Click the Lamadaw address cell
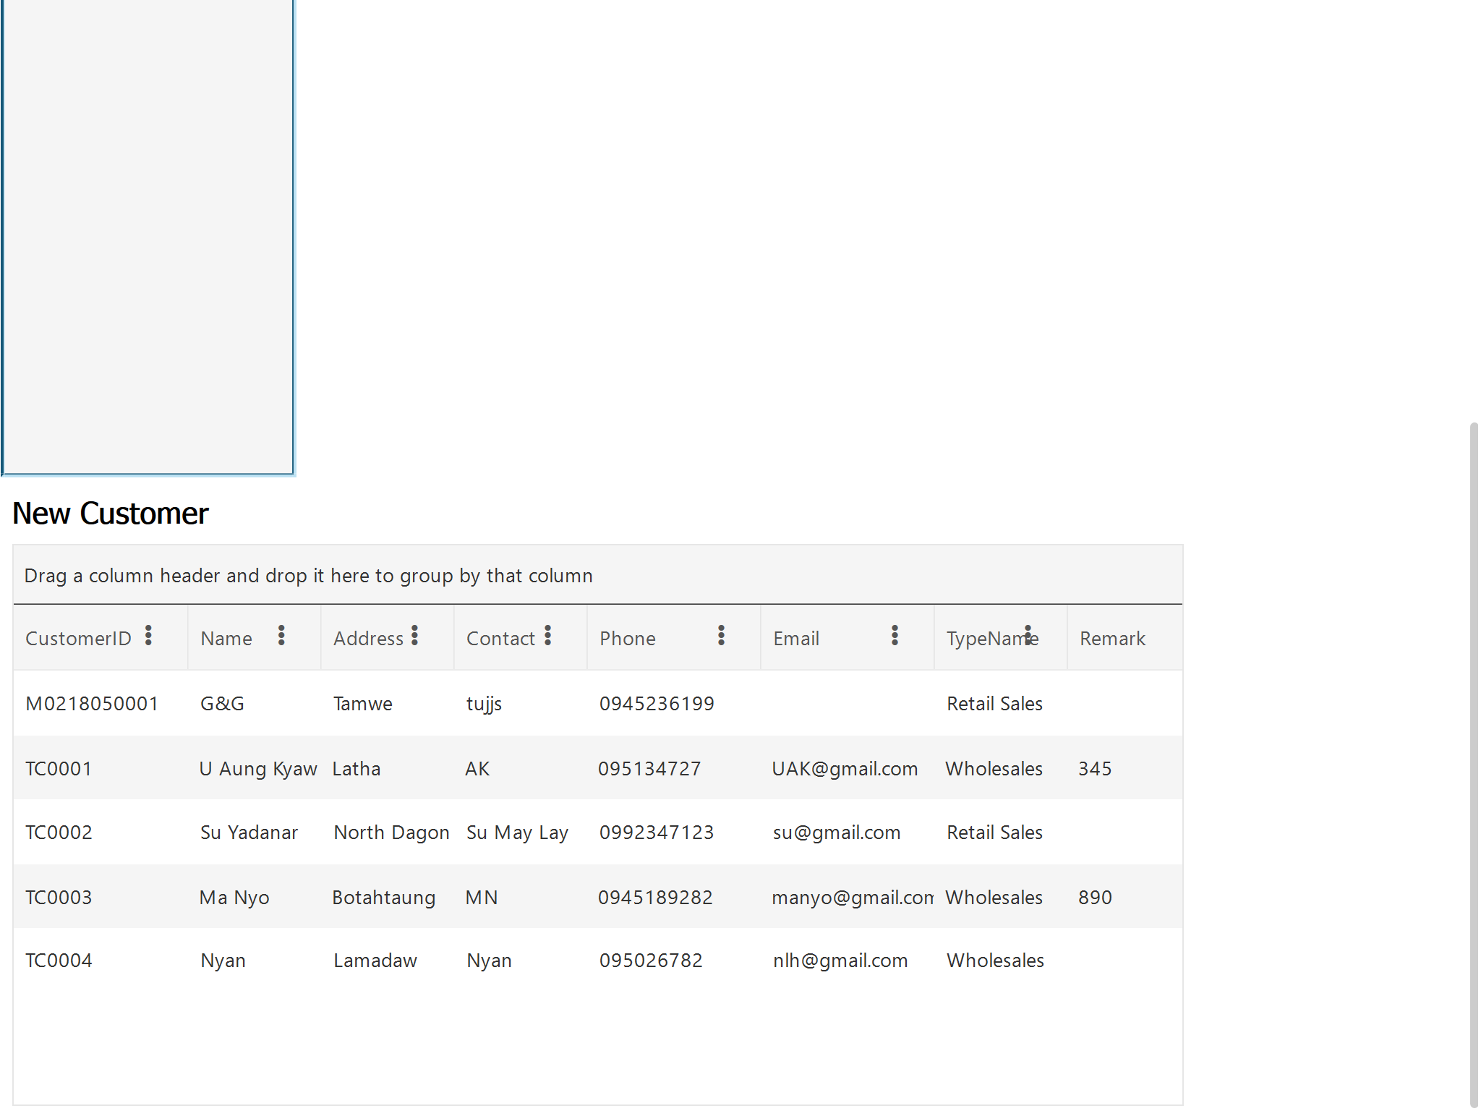Image resolution: width=1481 pixels, height=1111 pixels. 375,961
